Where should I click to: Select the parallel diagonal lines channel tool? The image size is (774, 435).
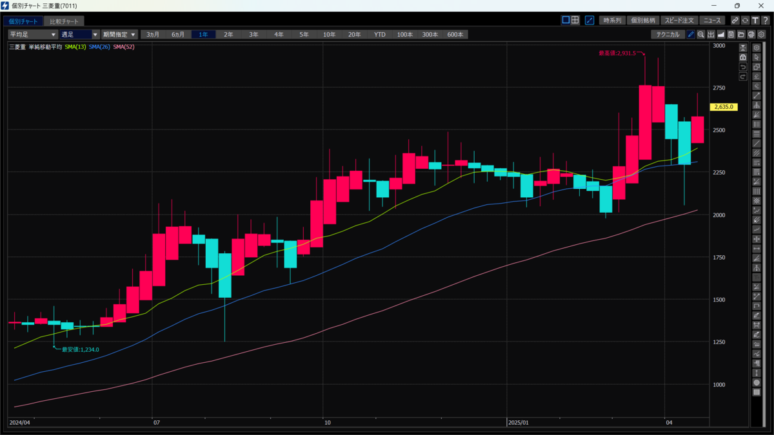[x=757, y=153]
